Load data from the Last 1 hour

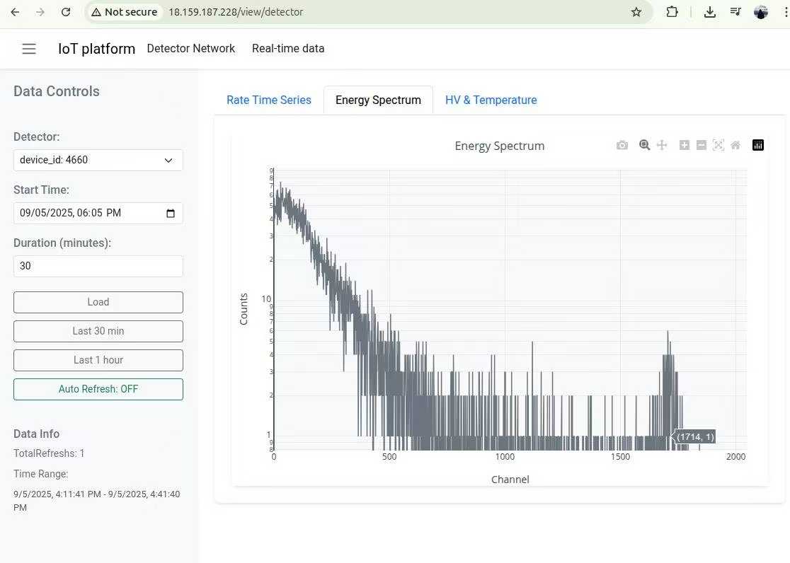tap(98, 359)
